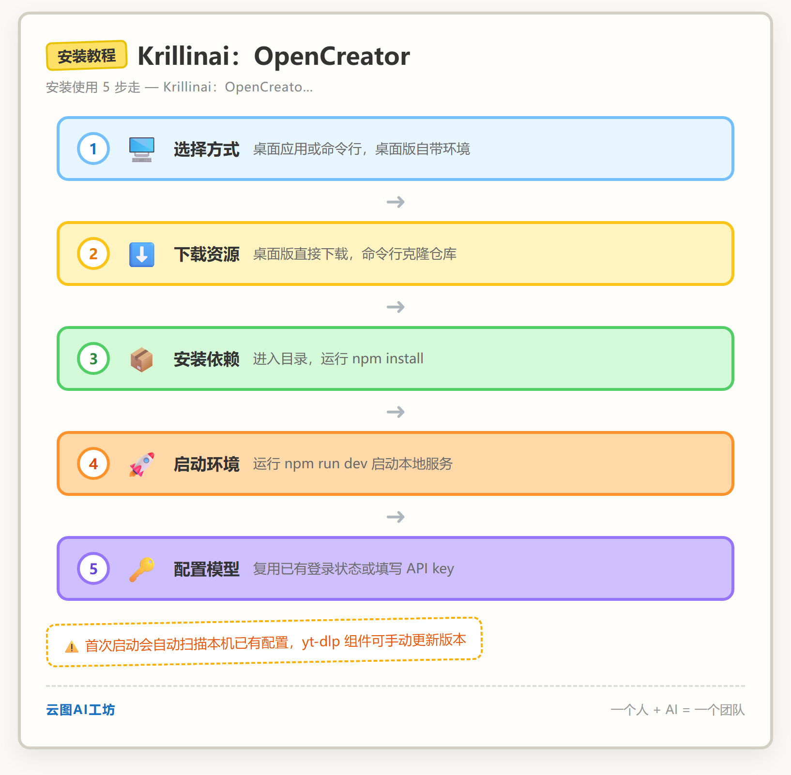This screenshot has height=775, width=791.
Task: Click the text 桌面版直接下载，命令行克隆仓库
Action: coord(355,254)
